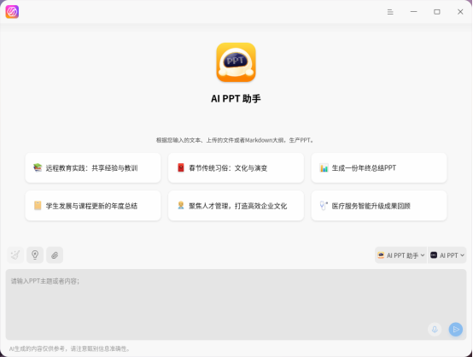Click the clear conversation broom icon
Screen dimensions: 473x357
pyautogui.click(x=15, y=255)
